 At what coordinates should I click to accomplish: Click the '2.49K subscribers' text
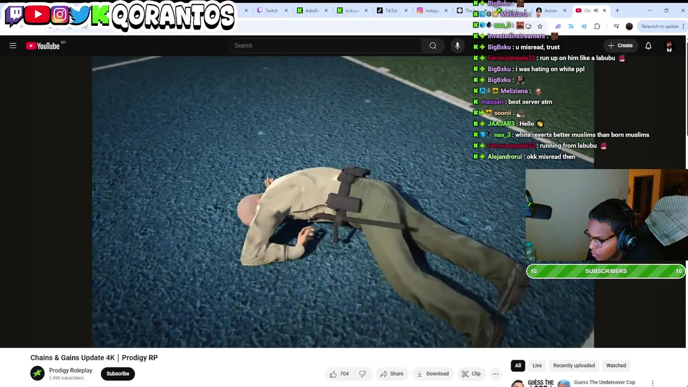(x=66, y=378)
